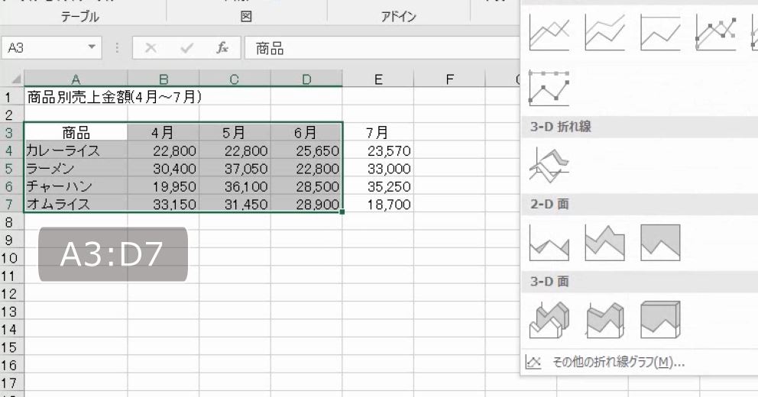758x397 pixels.
Task: Click cell value 25,650
Action: coord(306,150)
